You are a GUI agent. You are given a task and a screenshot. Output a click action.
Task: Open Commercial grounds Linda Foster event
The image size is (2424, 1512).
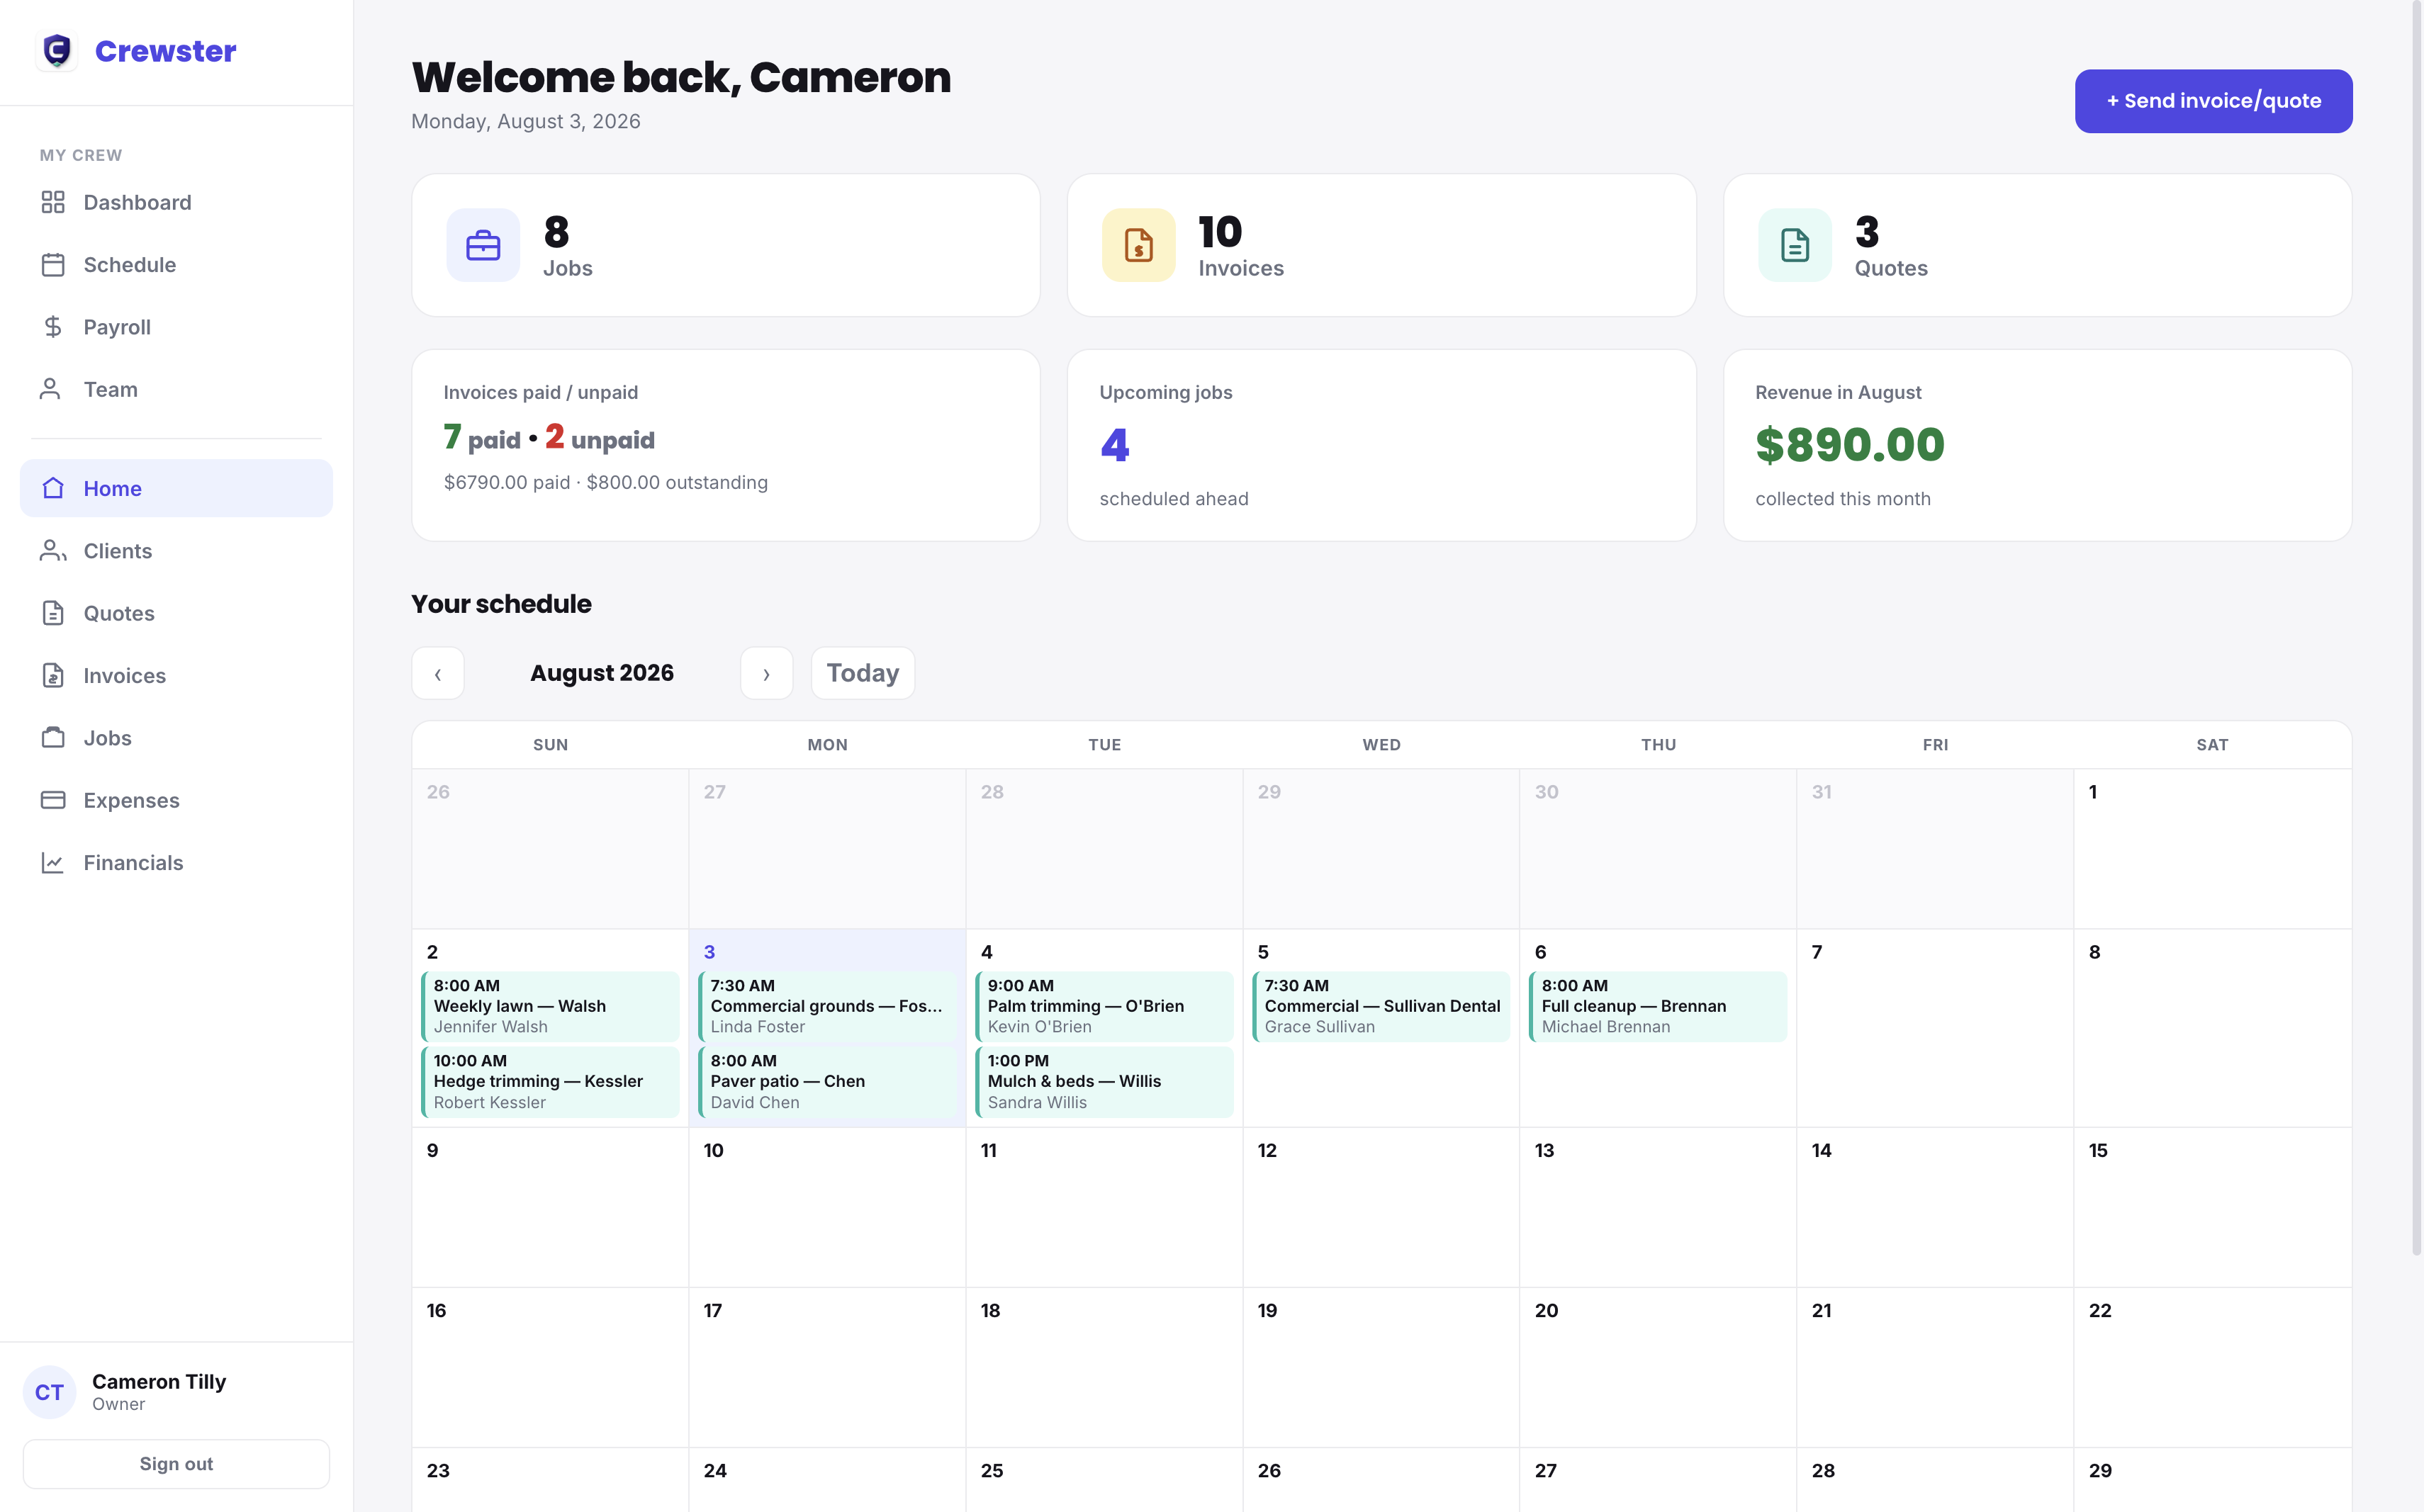827,1006
